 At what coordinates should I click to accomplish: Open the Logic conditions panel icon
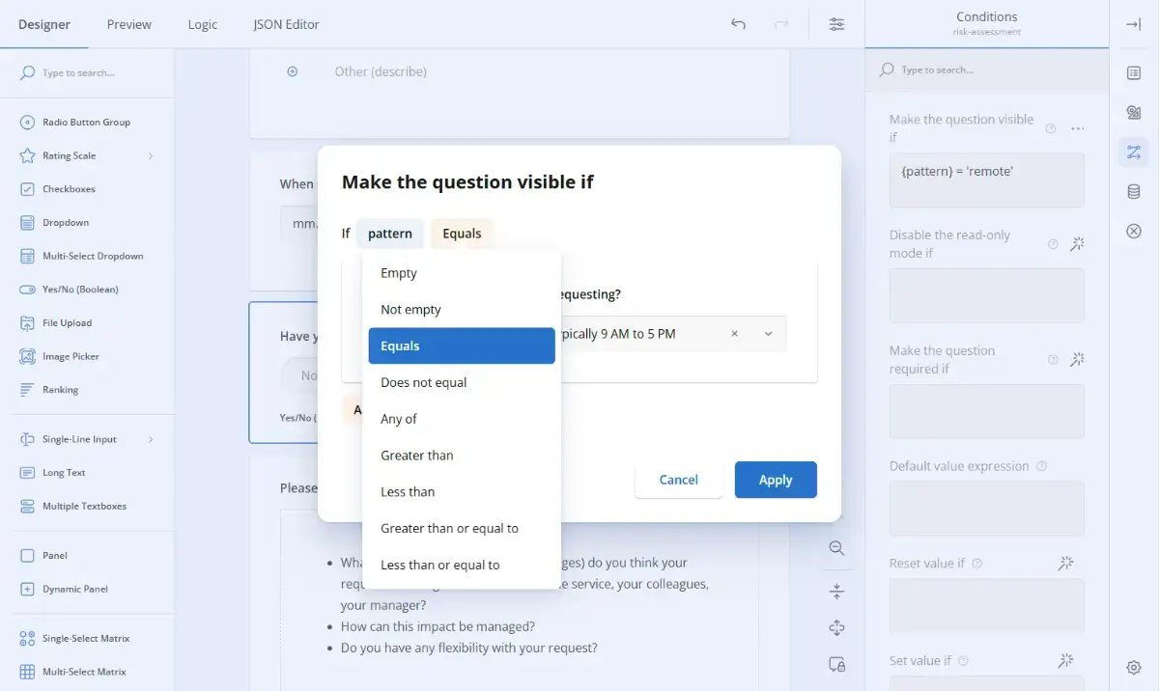tap(1134, 152)
